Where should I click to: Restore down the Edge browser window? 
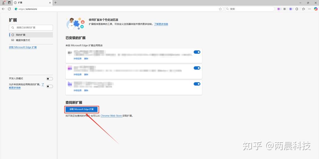[x=308, y=3]
